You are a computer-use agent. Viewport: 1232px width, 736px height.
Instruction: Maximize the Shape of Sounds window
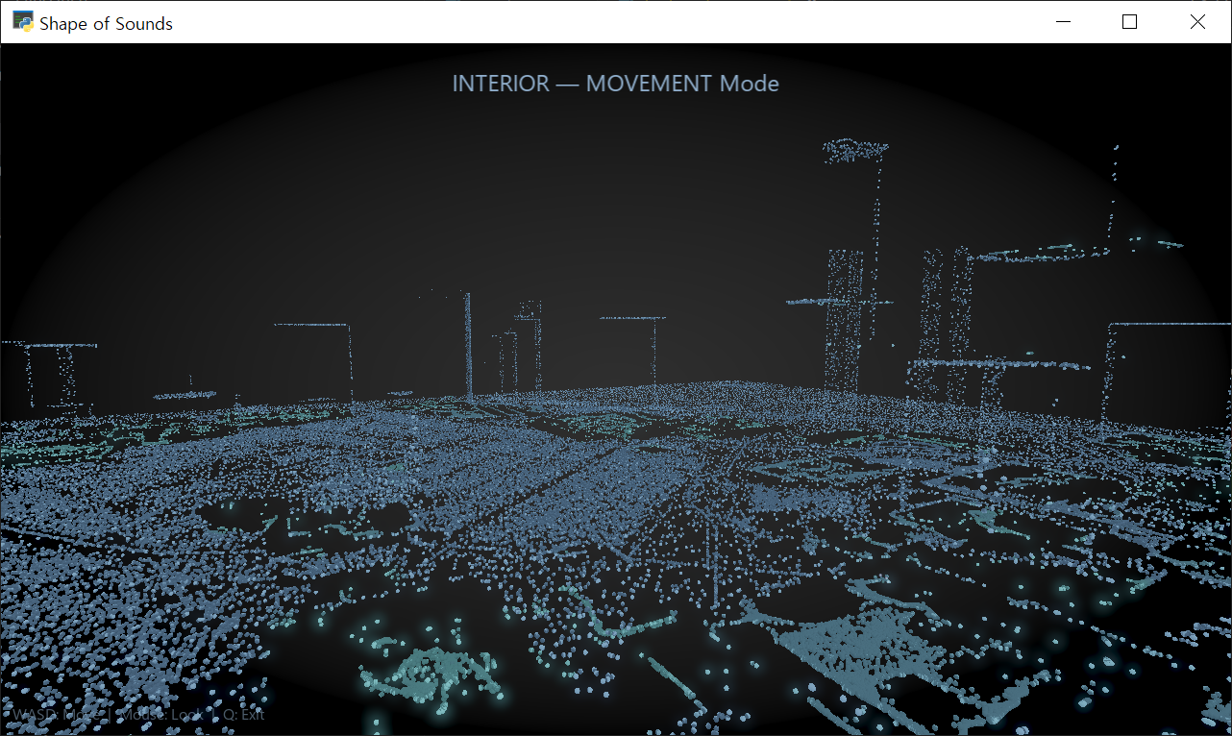pos(1130,22)
